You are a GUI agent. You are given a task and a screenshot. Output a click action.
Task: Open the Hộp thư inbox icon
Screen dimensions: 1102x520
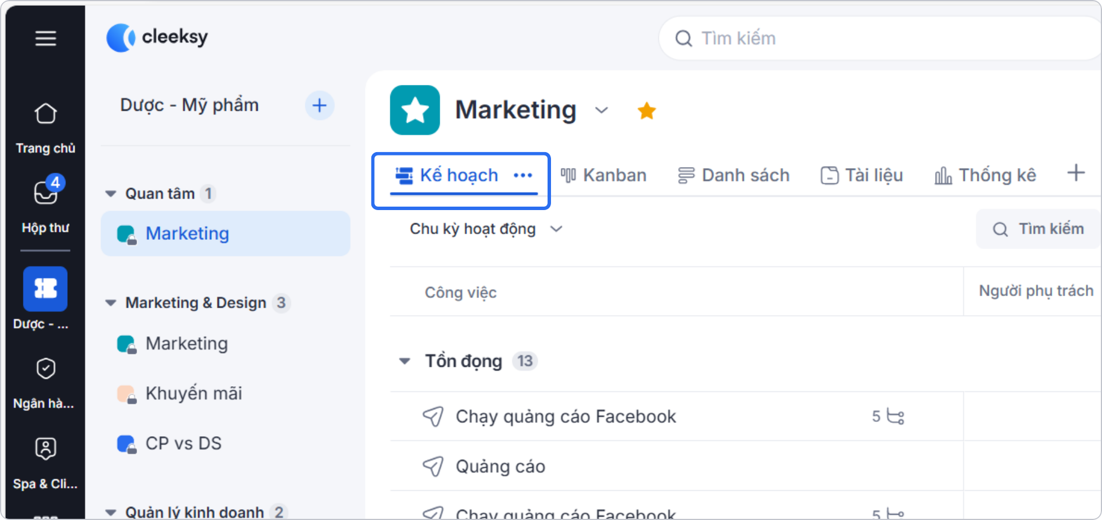point(45,193)
